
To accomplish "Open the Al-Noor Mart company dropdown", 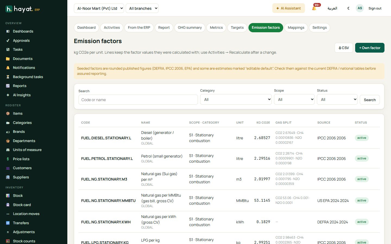I will point(99,8).
